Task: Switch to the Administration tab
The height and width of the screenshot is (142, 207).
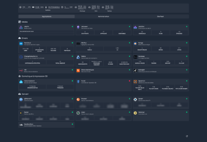Action: pyautogui.click(x=103, y=16)
